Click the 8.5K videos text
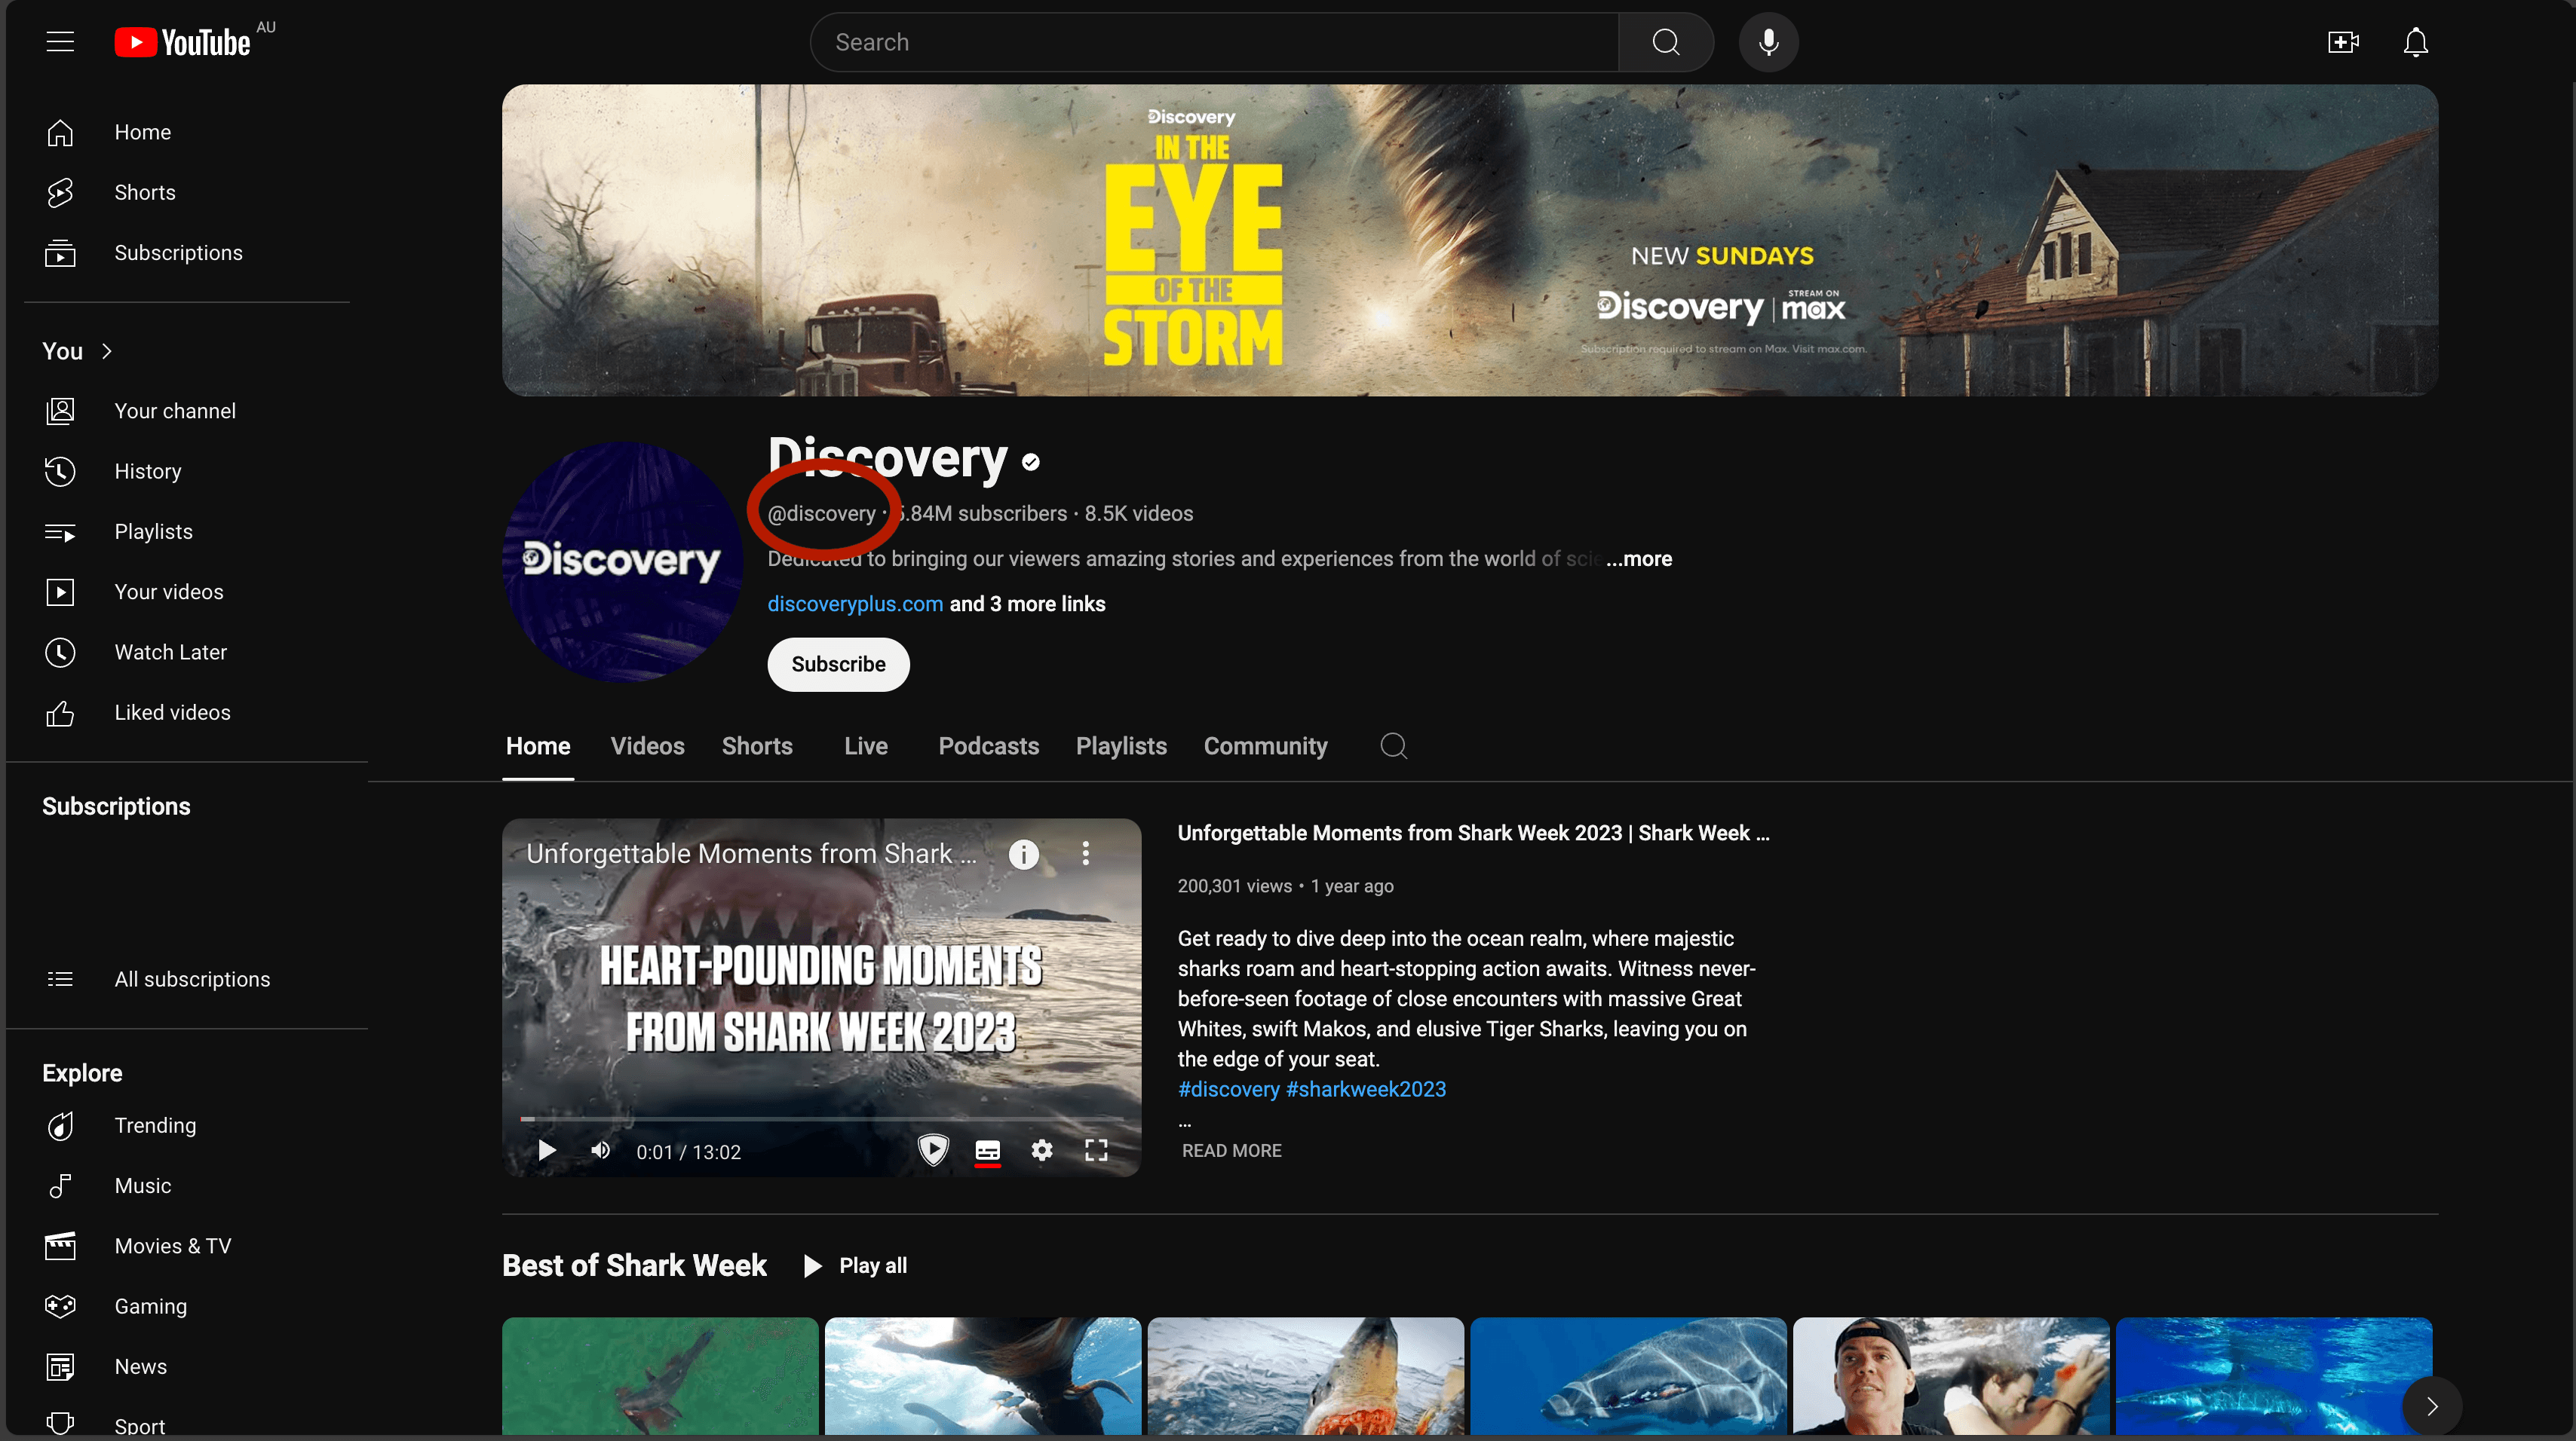2576x1441 pixels. [1138, 512]
